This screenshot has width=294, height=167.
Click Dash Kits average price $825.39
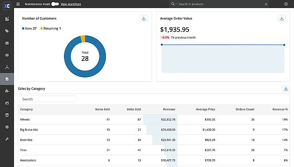(210, 140)
